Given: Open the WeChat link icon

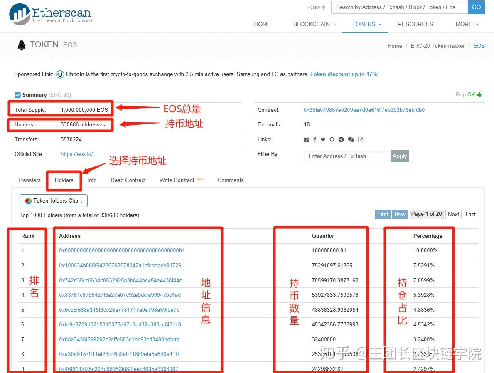Looking at the screenshot, I should [x=351, y=139].
